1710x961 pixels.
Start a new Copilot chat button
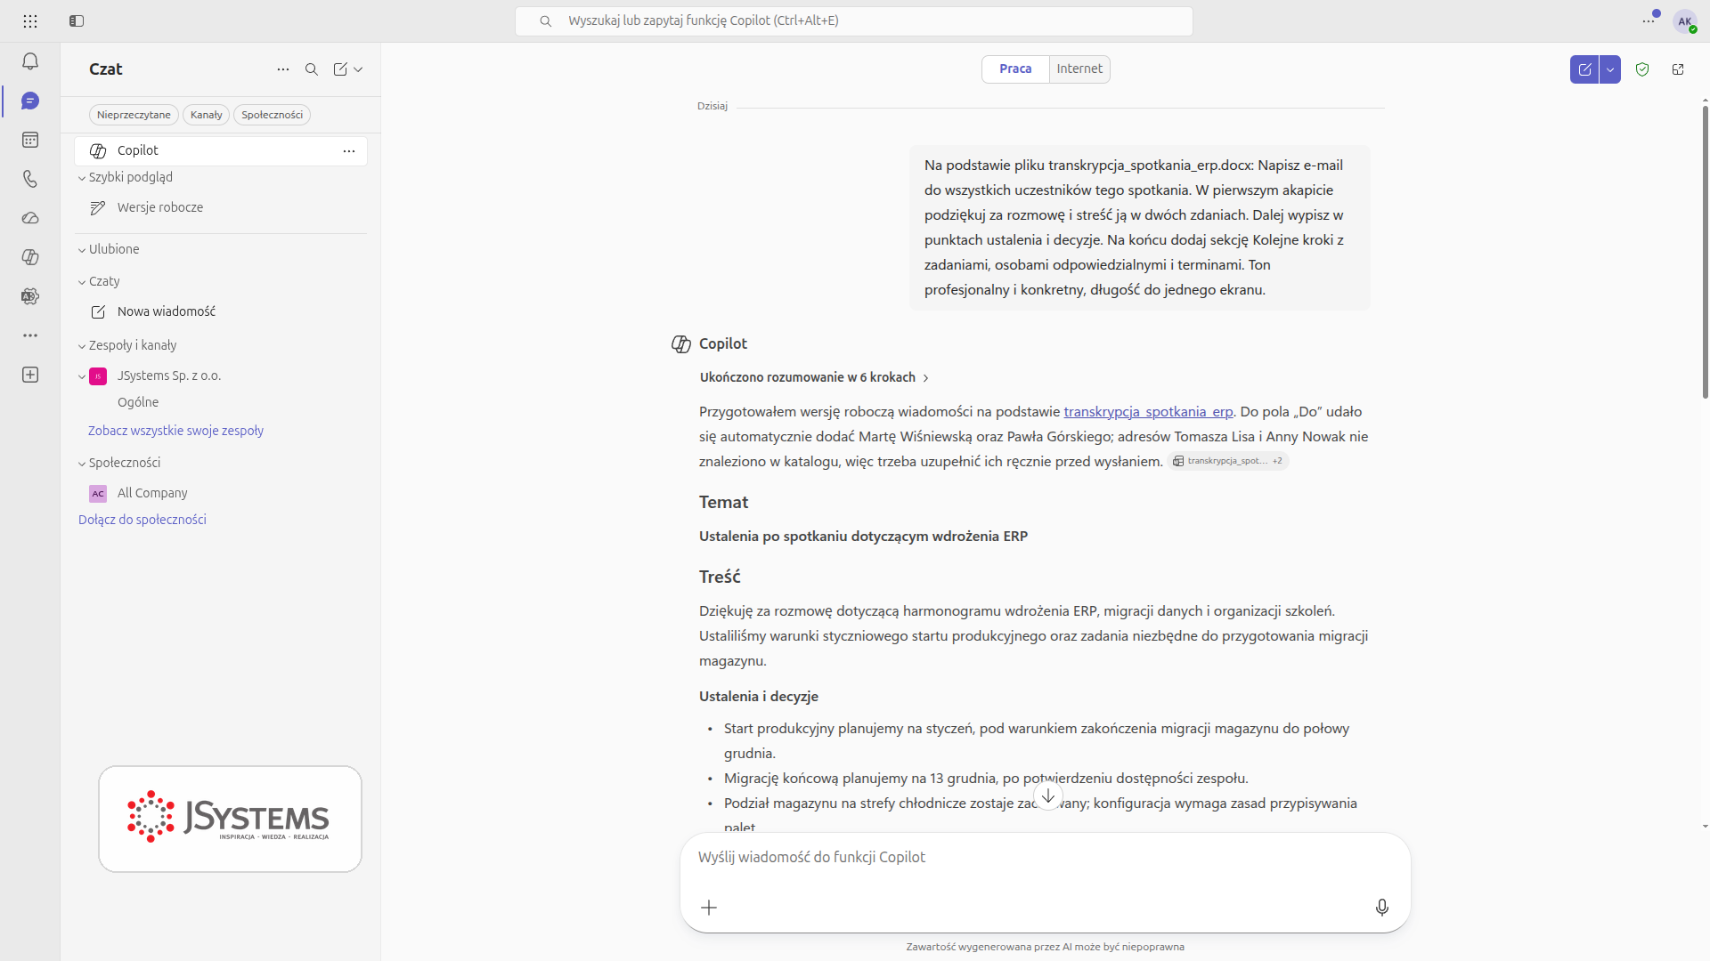(1584, 69)
